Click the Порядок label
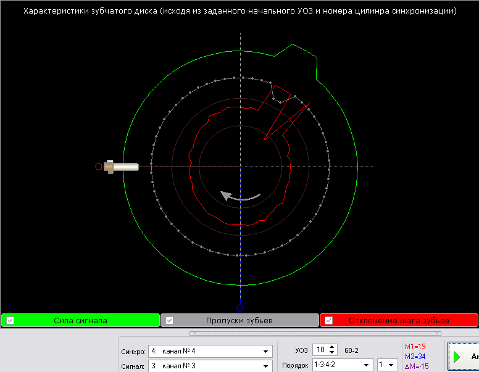The width and height of the screenshot is (479, 372). [x=295, y=366]
